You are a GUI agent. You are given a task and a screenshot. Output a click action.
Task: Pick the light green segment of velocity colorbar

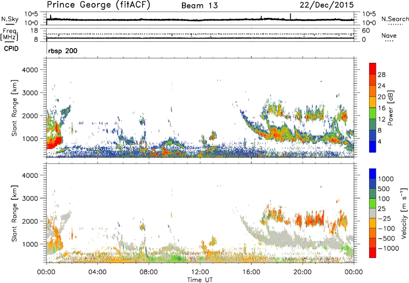click(373, 203)
